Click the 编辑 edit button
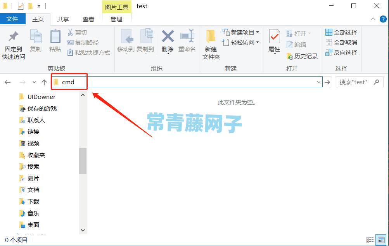 tap(296, 45)
